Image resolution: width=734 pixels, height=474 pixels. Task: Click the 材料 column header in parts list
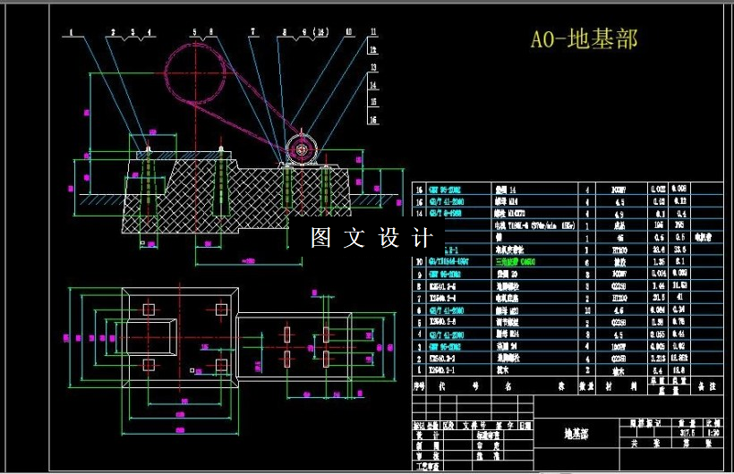(x=620, y=386)
